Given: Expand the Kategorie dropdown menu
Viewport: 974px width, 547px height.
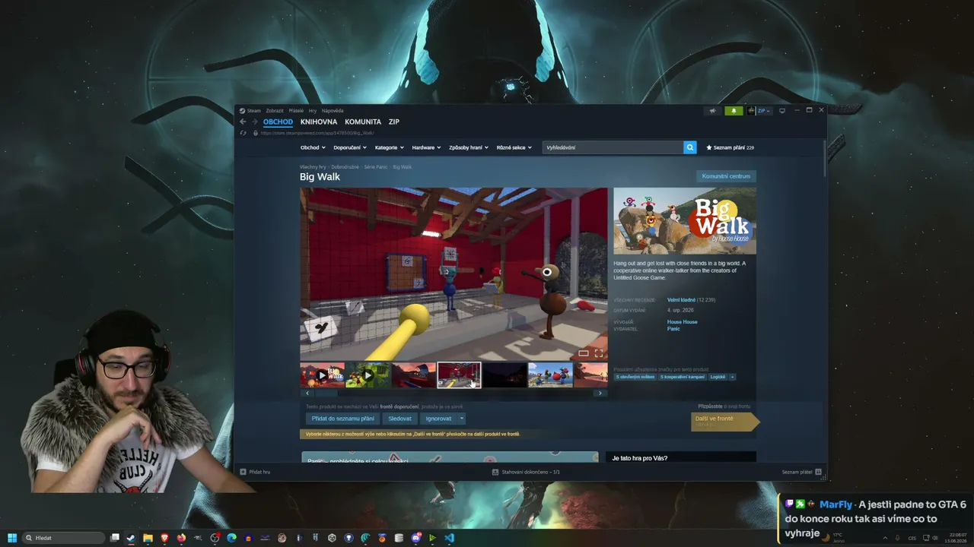Looking at the screenshot, I should 389,147.
